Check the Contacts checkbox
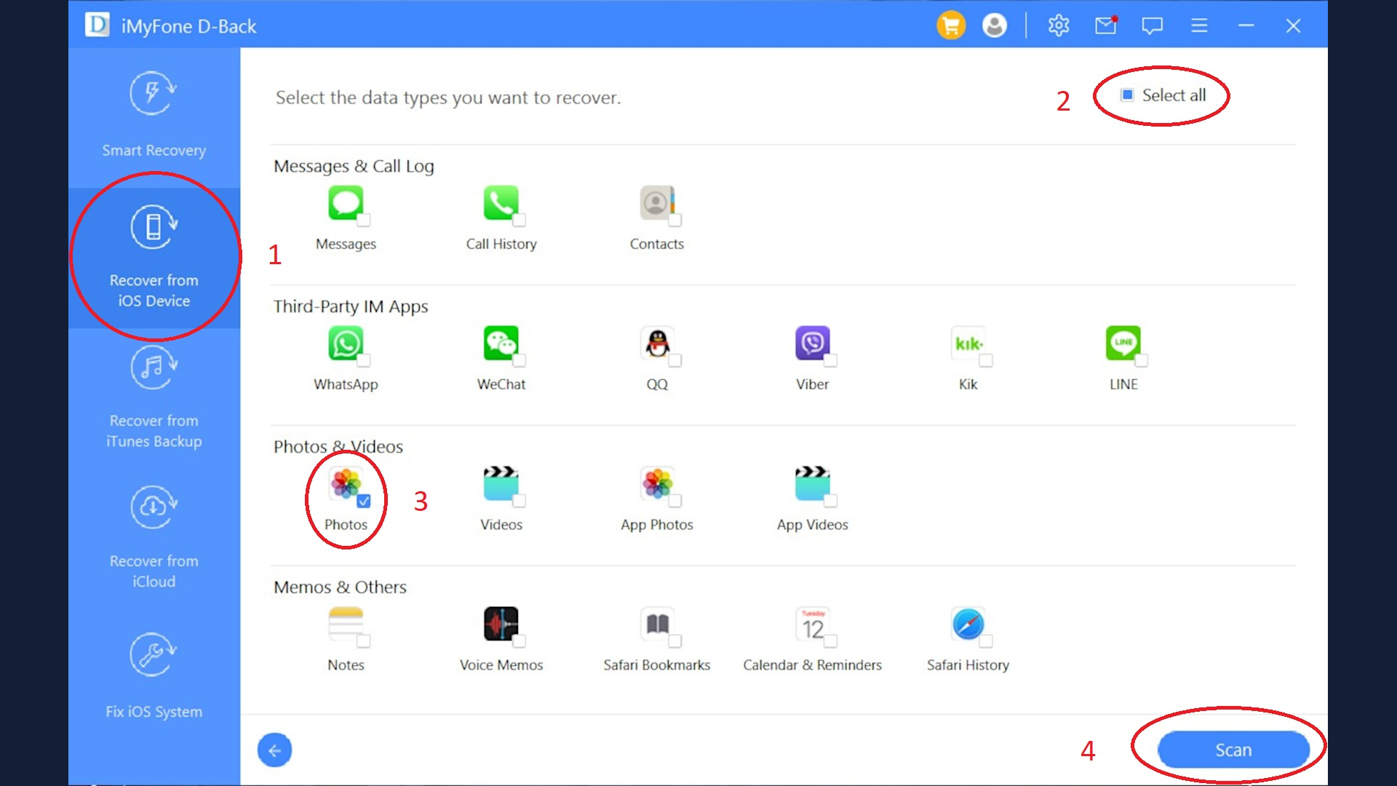Image resolution: width=1397 pixels, height=786 pixels. (x=675, y=220)
